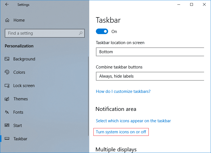Click the Fonts icon

coord(7,112)
